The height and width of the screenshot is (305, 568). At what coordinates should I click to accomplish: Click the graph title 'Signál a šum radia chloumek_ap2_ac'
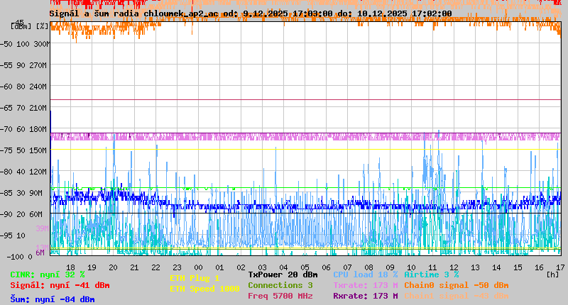[x=134, y=13]
